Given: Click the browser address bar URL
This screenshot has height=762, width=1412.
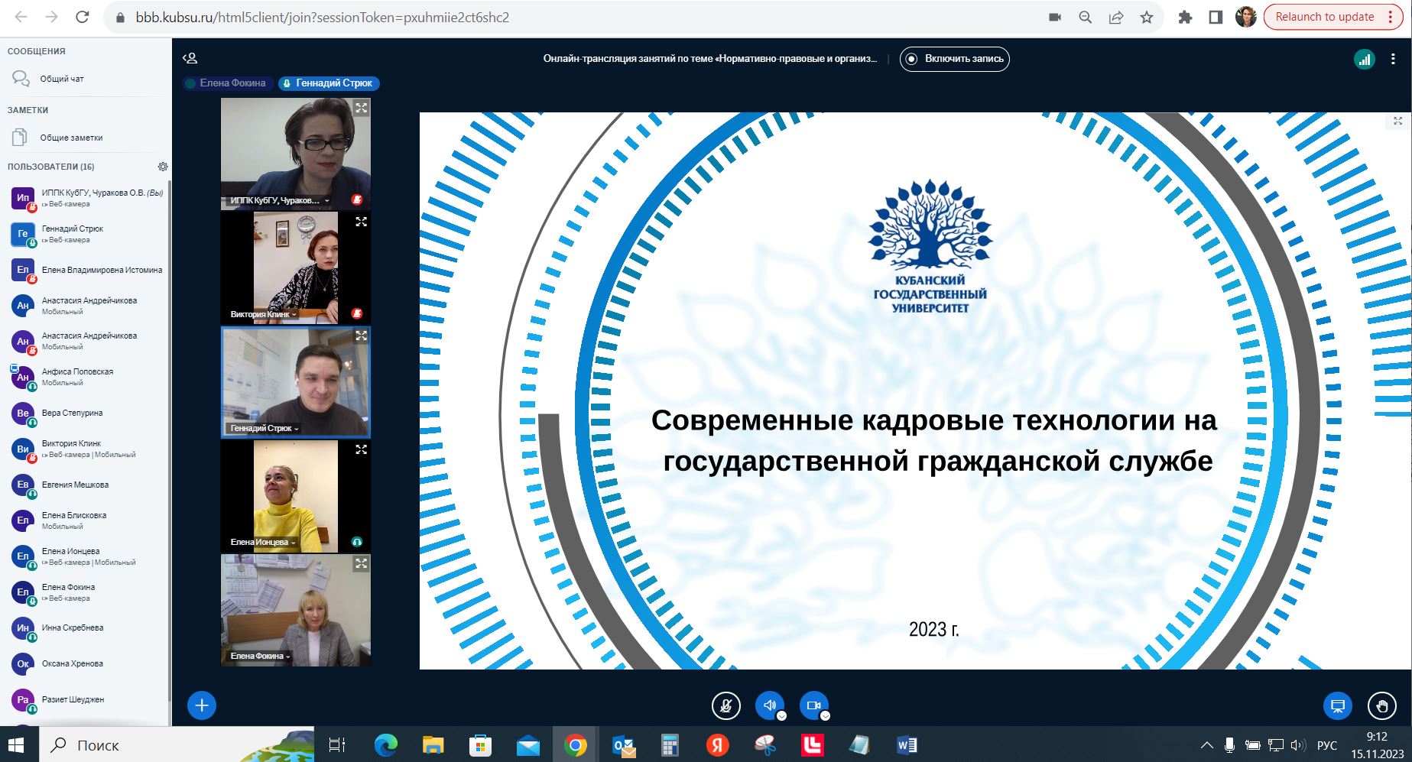Looking at the screenshot, I should pyautogui.click(x=323, y=17).
